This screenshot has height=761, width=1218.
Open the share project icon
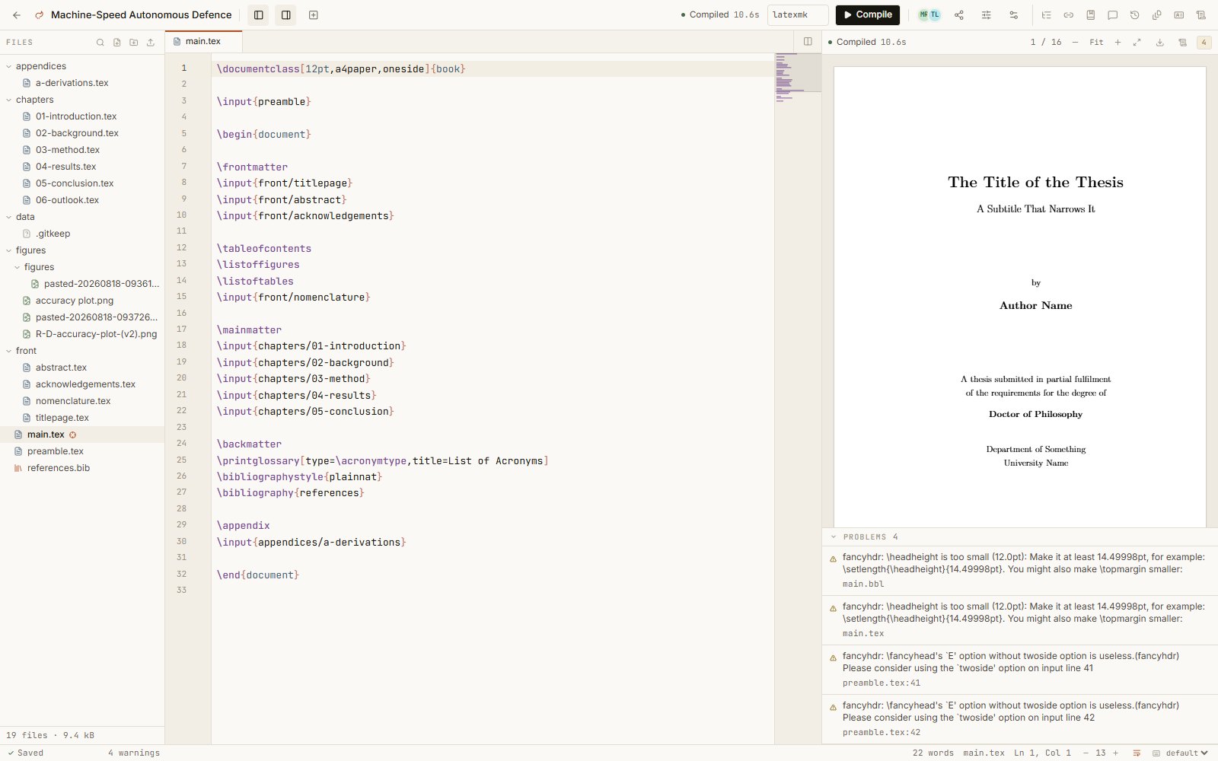958,14
